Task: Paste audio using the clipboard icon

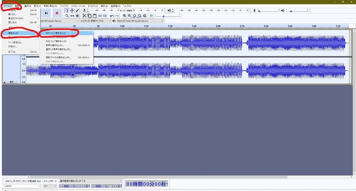Action: [x=95, y=16]
